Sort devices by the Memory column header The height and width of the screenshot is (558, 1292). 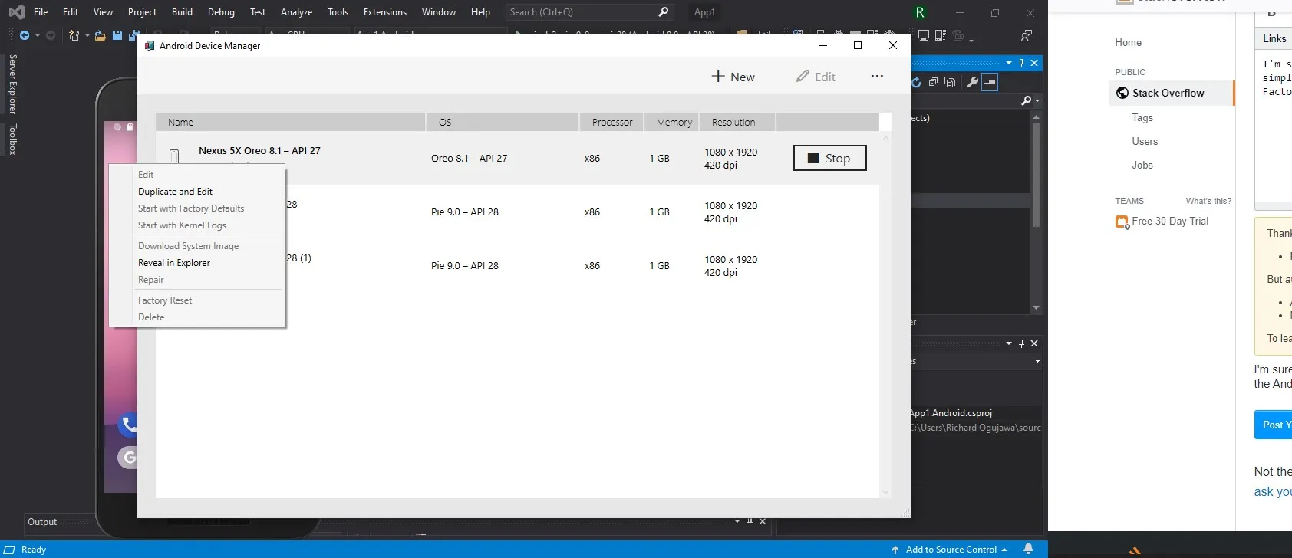point(672,122)
